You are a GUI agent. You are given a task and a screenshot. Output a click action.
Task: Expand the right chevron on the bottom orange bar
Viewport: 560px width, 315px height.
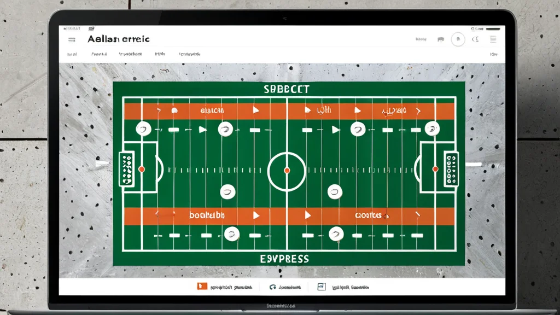tap(417, 214)
